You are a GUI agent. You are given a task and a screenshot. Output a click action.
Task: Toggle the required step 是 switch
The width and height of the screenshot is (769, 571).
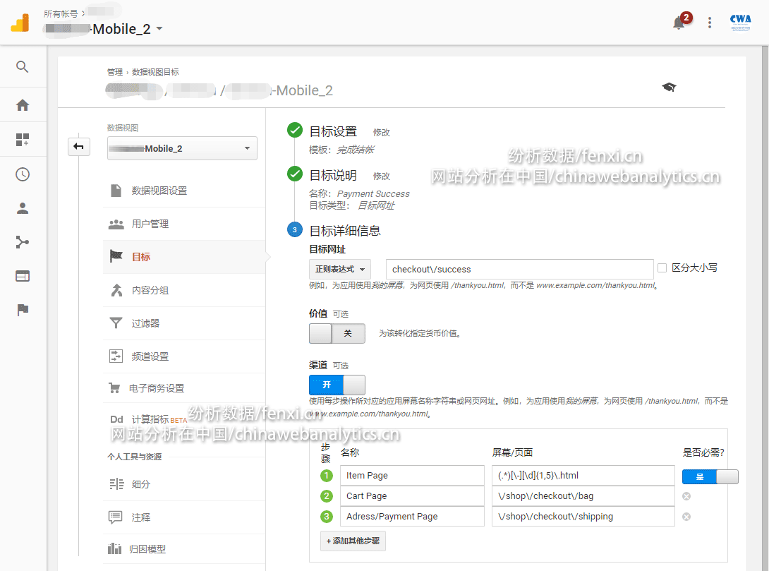click(x=710, y=476)
